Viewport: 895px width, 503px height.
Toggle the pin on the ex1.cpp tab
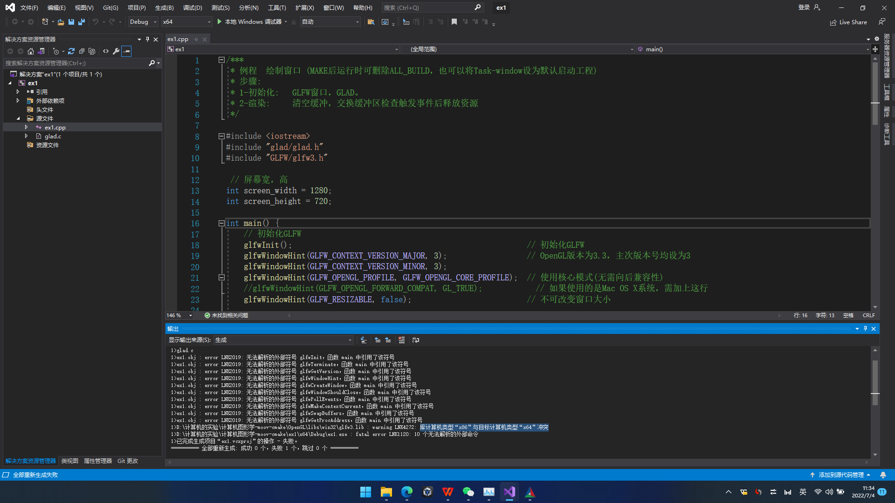[196, 39]
